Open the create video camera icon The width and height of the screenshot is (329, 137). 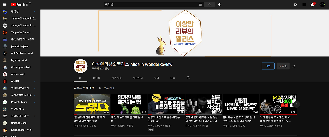coord(296,5)
